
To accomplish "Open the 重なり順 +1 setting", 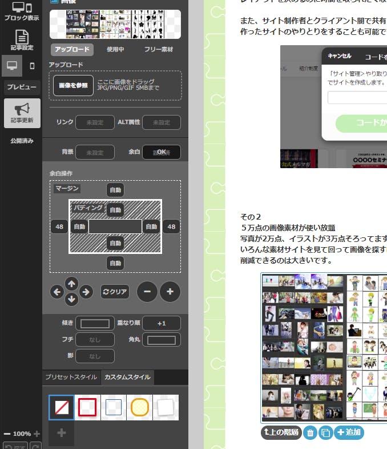I will click(162, 323).
